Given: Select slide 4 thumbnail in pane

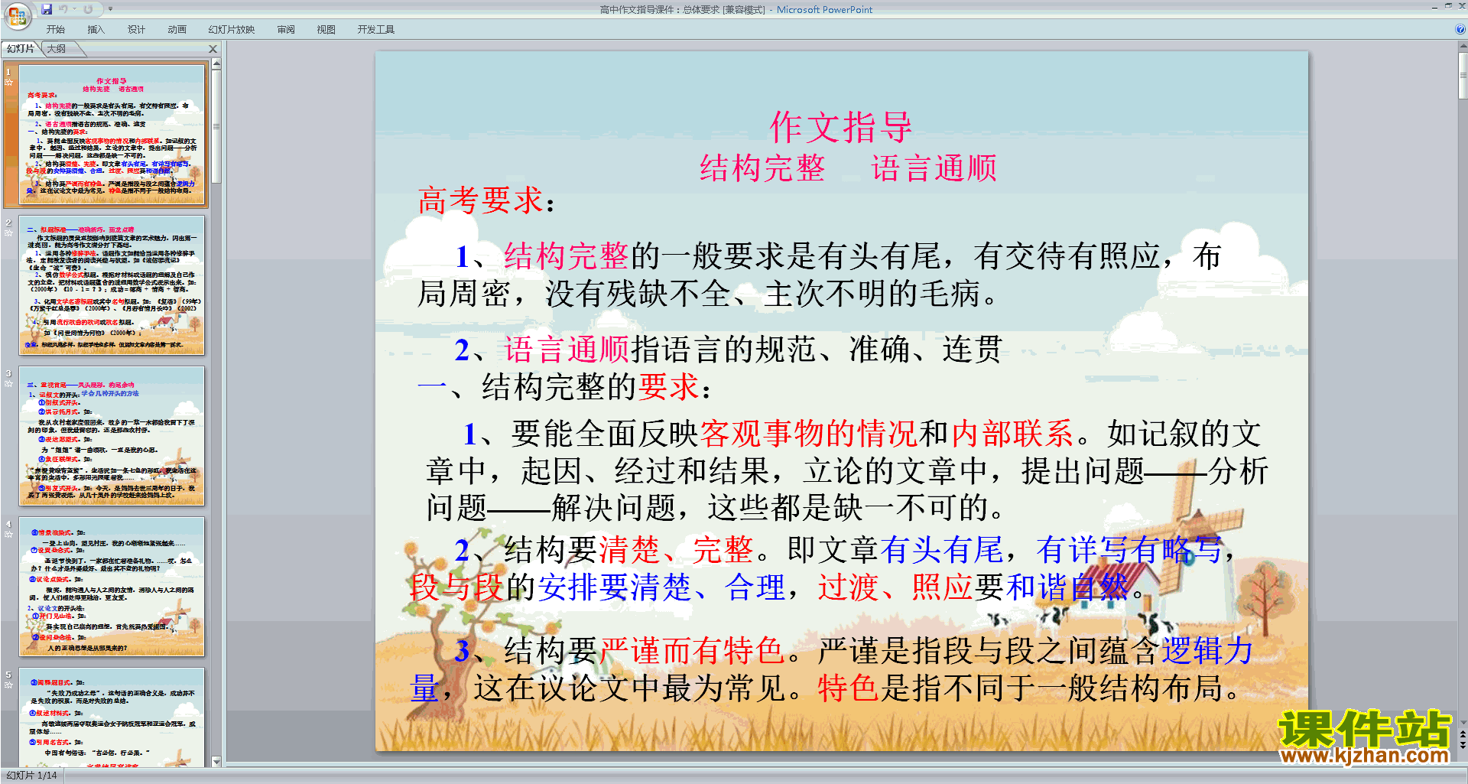Looking at the screenshot, I should tap(112, 586).
